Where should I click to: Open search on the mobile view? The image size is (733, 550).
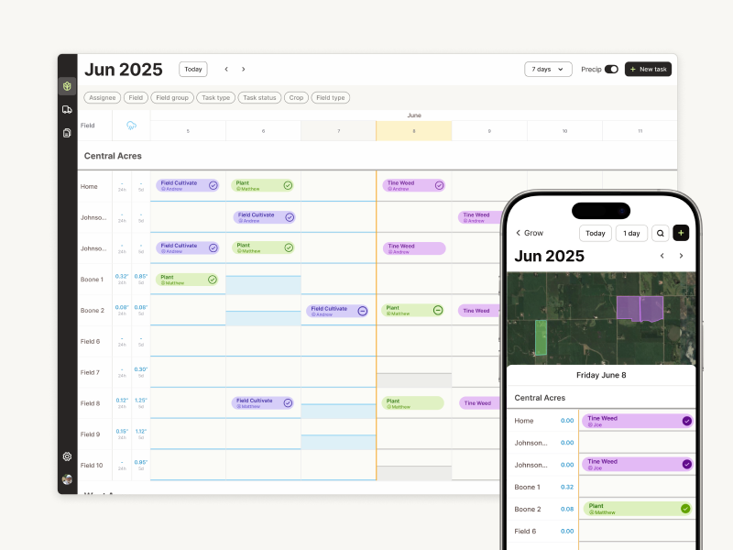(661, 233)
